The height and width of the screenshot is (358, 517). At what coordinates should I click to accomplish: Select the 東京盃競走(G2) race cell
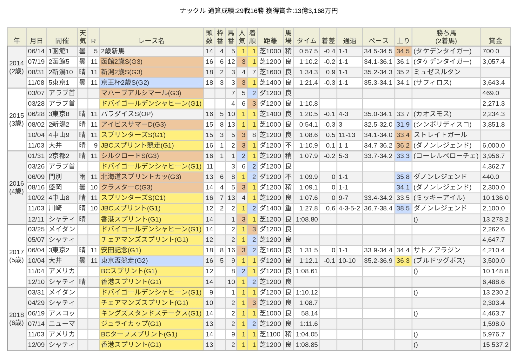pos(151,261)
